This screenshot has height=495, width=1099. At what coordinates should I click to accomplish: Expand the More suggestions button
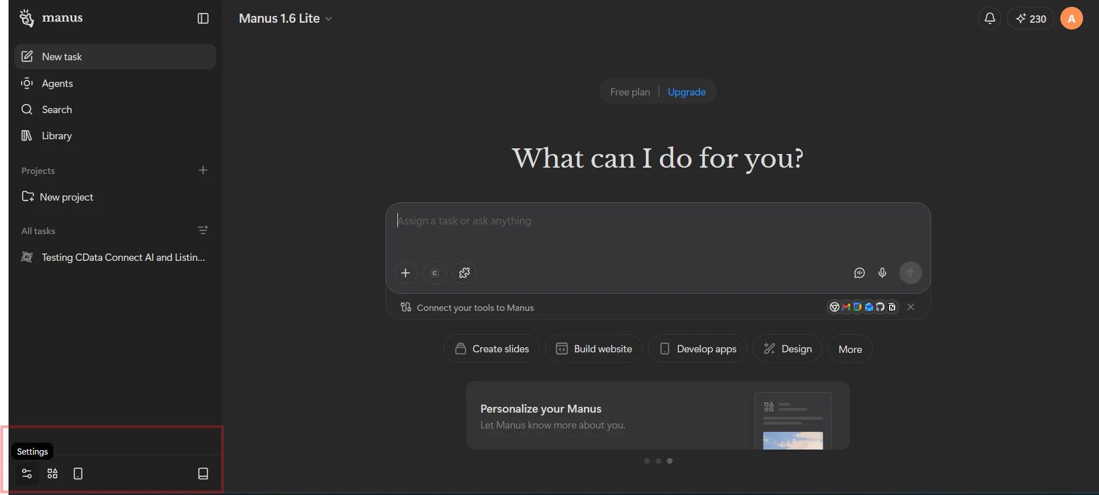[850, 349]
